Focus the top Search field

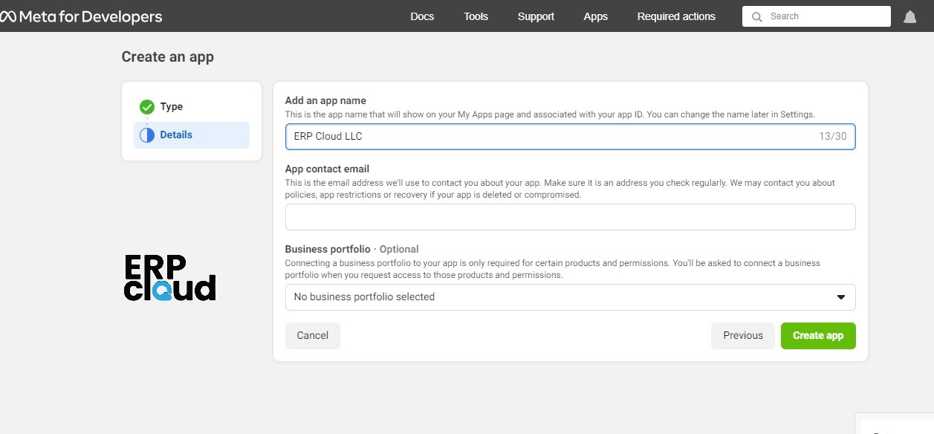817,16
